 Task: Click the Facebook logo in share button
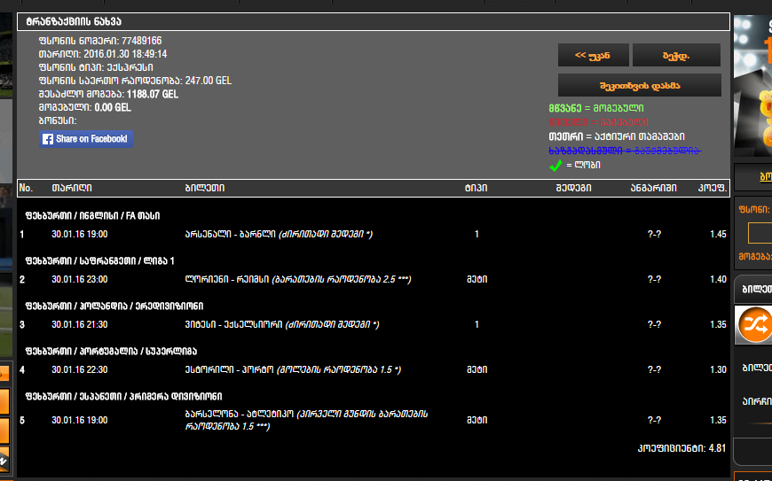(x=48, y=139)
